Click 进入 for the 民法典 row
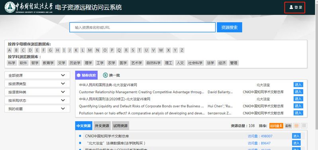Viewport: 318px width, 150px height. tap(298, 85)
